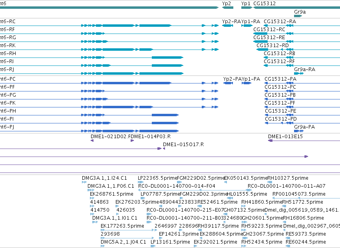This screenshot has height=248, width=340.
Task: Select the CG15312-RD transcript label
Action: [272, 45]
